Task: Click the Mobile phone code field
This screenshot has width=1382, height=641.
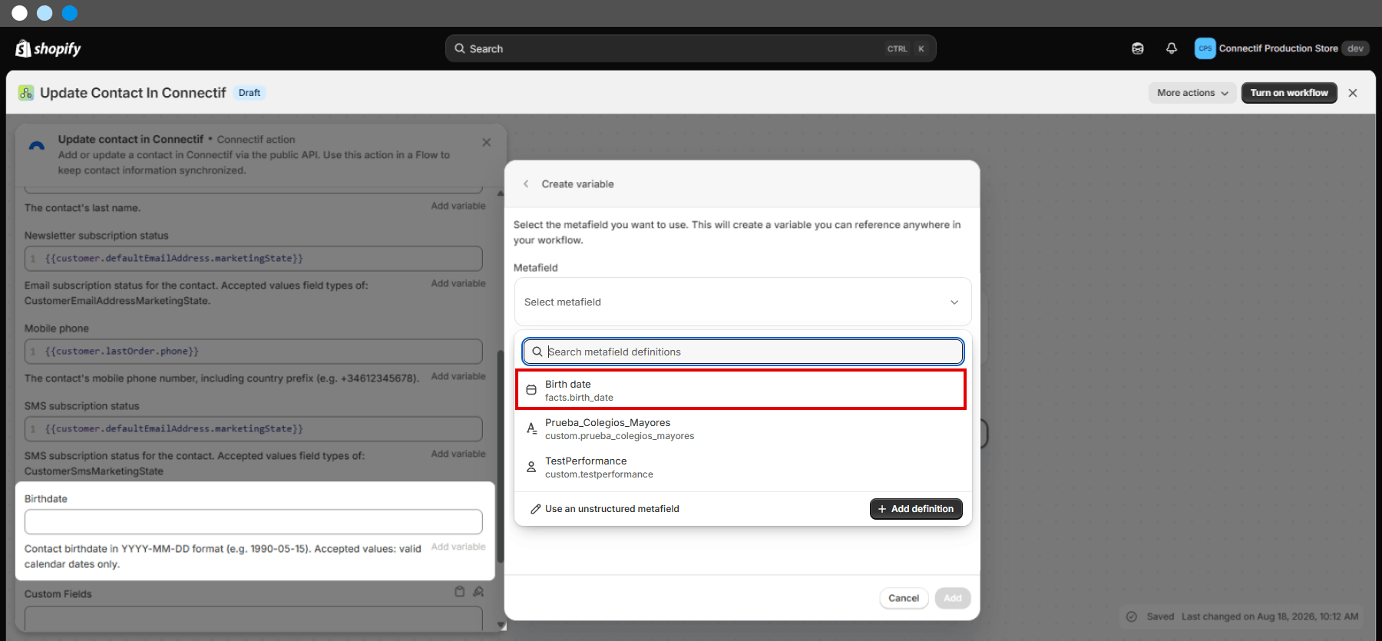Action: 253,352
